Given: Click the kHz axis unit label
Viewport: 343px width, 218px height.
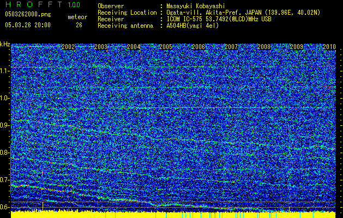Looking at the screenshot, I should point(5,44).
